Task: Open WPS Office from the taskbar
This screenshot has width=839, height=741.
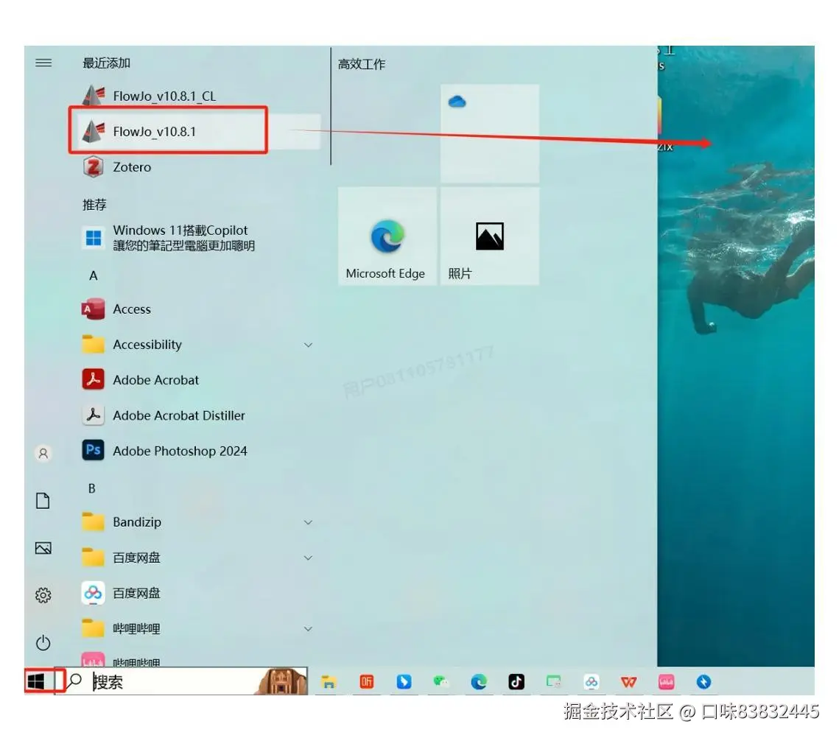Action: point(629,681)
